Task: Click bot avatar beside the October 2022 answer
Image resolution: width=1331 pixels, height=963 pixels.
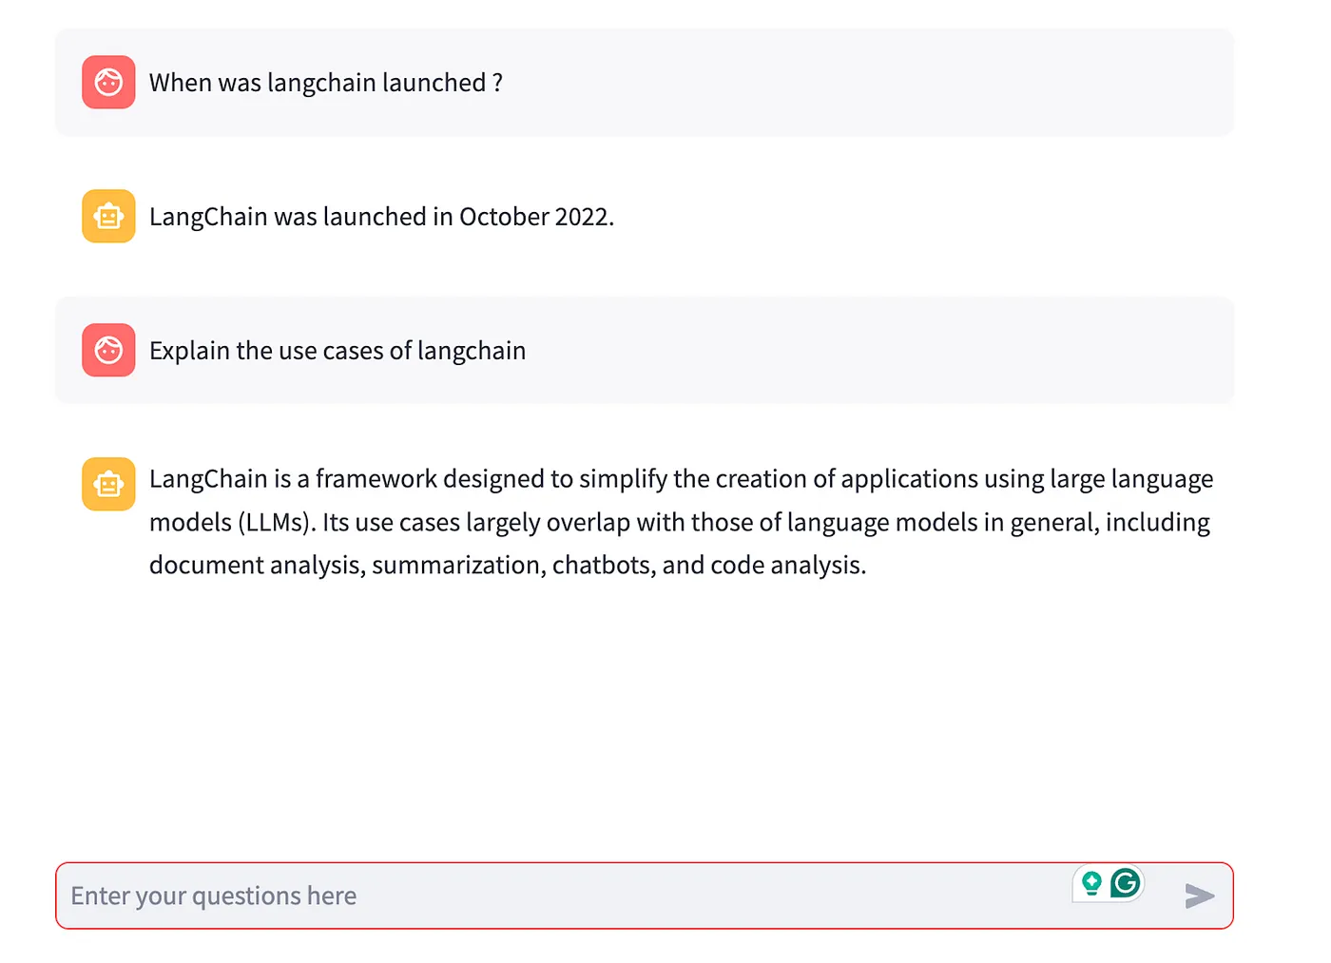Action: [108, 217]
